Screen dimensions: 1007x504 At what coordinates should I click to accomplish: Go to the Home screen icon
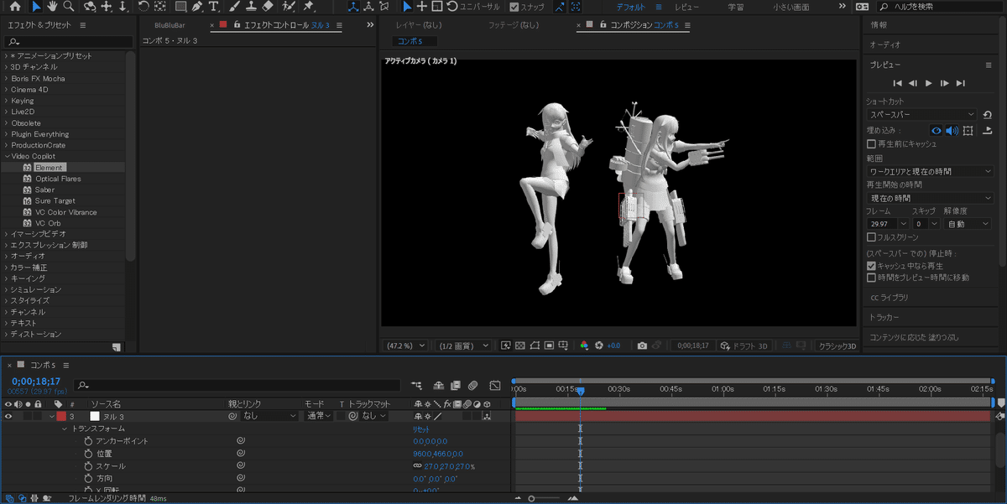[x=14, y=7]
